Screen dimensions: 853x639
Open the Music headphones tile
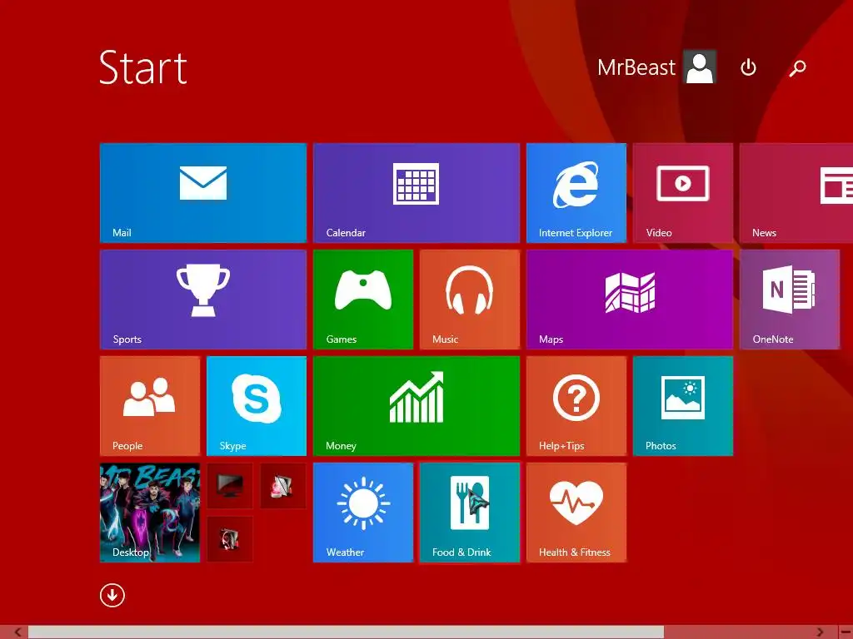coord(470,300)
